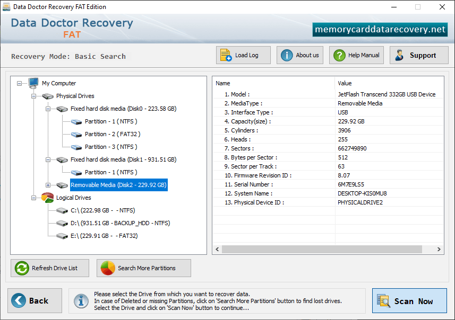Screen dimensions: 455x320
Task: Select Partition - 2 (FAT32)
Action: coord(113,134)
